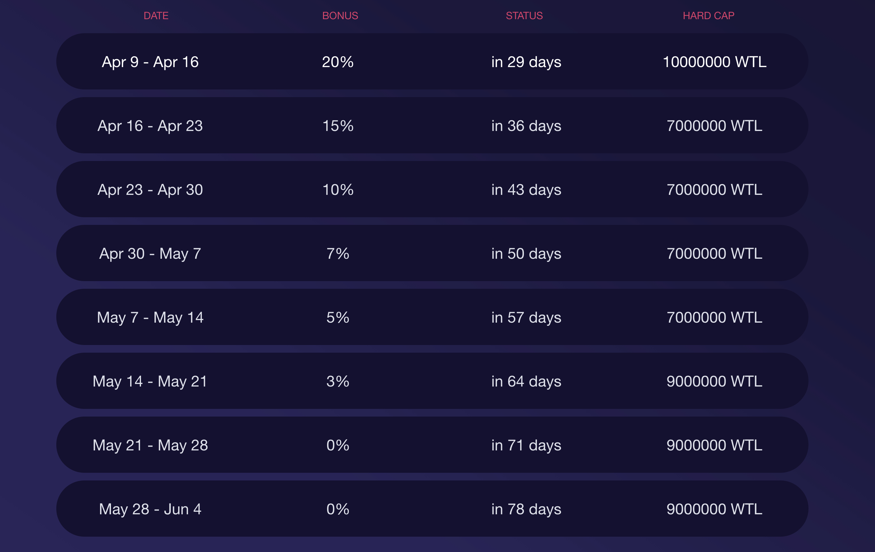Click the "in 50 days" status

click(x=526, y=254)
